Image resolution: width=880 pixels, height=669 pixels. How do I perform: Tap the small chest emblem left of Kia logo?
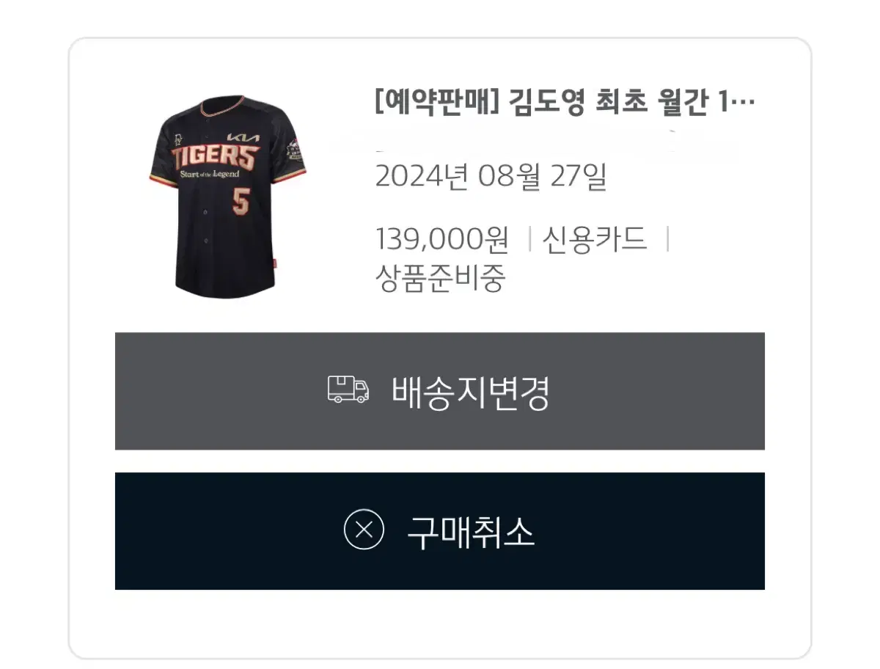tap(177, 138)
